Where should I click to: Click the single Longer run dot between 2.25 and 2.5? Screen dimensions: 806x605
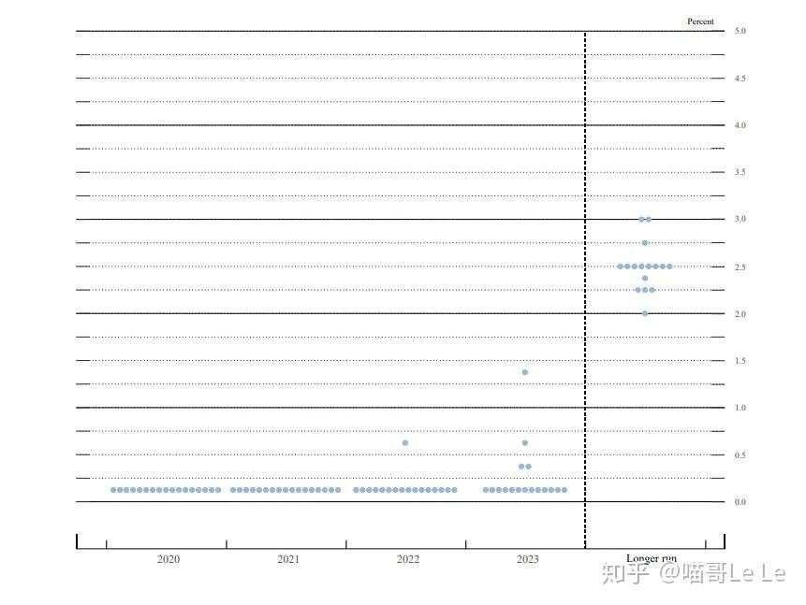[645, 279]
